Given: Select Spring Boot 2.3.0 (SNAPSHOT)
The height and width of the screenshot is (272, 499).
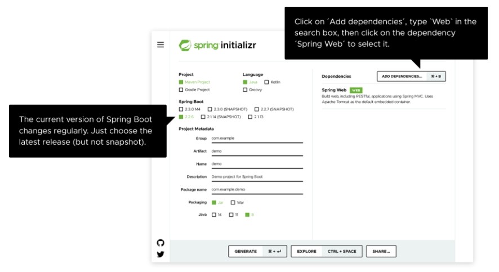Looking at the screenshot, I should coord(228,109).
